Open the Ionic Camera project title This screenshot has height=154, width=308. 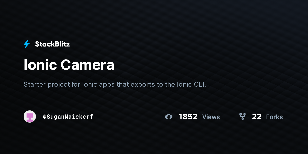pyautogui.click(x=69, y=65)
